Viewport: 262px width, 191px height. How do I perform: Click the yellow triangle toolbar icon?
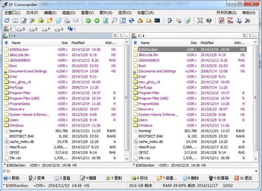[x=140, y=20]
